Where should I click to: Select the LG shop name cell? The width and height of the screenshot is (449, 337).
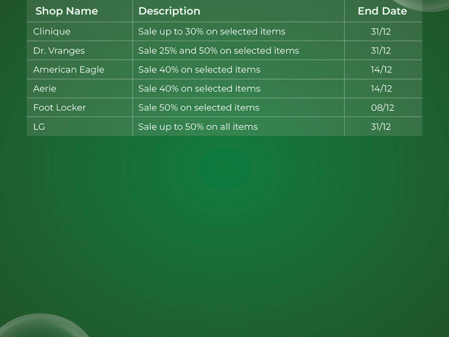[39, 126]
